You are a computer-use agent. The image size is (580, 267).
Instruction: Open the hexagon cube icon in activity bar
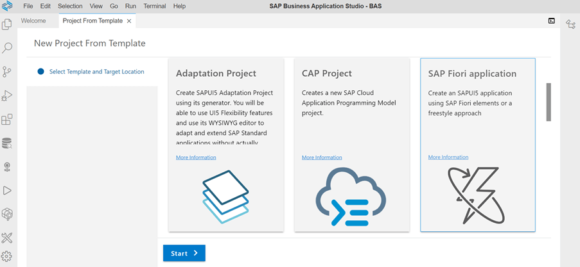(x=7, y=213)
